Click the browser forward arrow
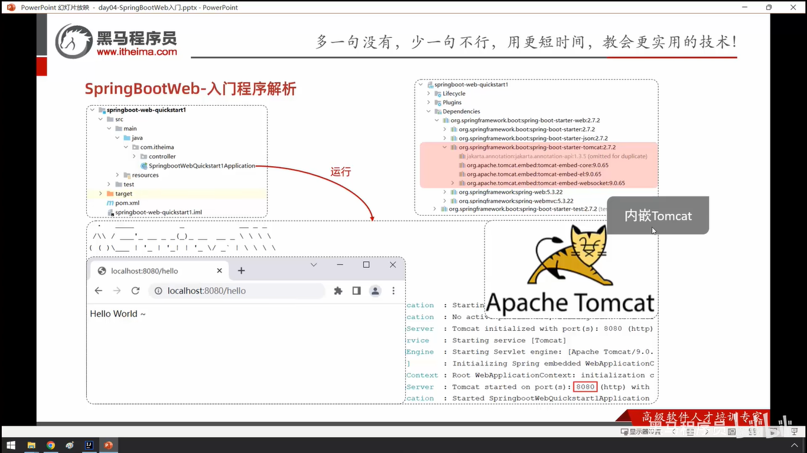 point(117,291)
